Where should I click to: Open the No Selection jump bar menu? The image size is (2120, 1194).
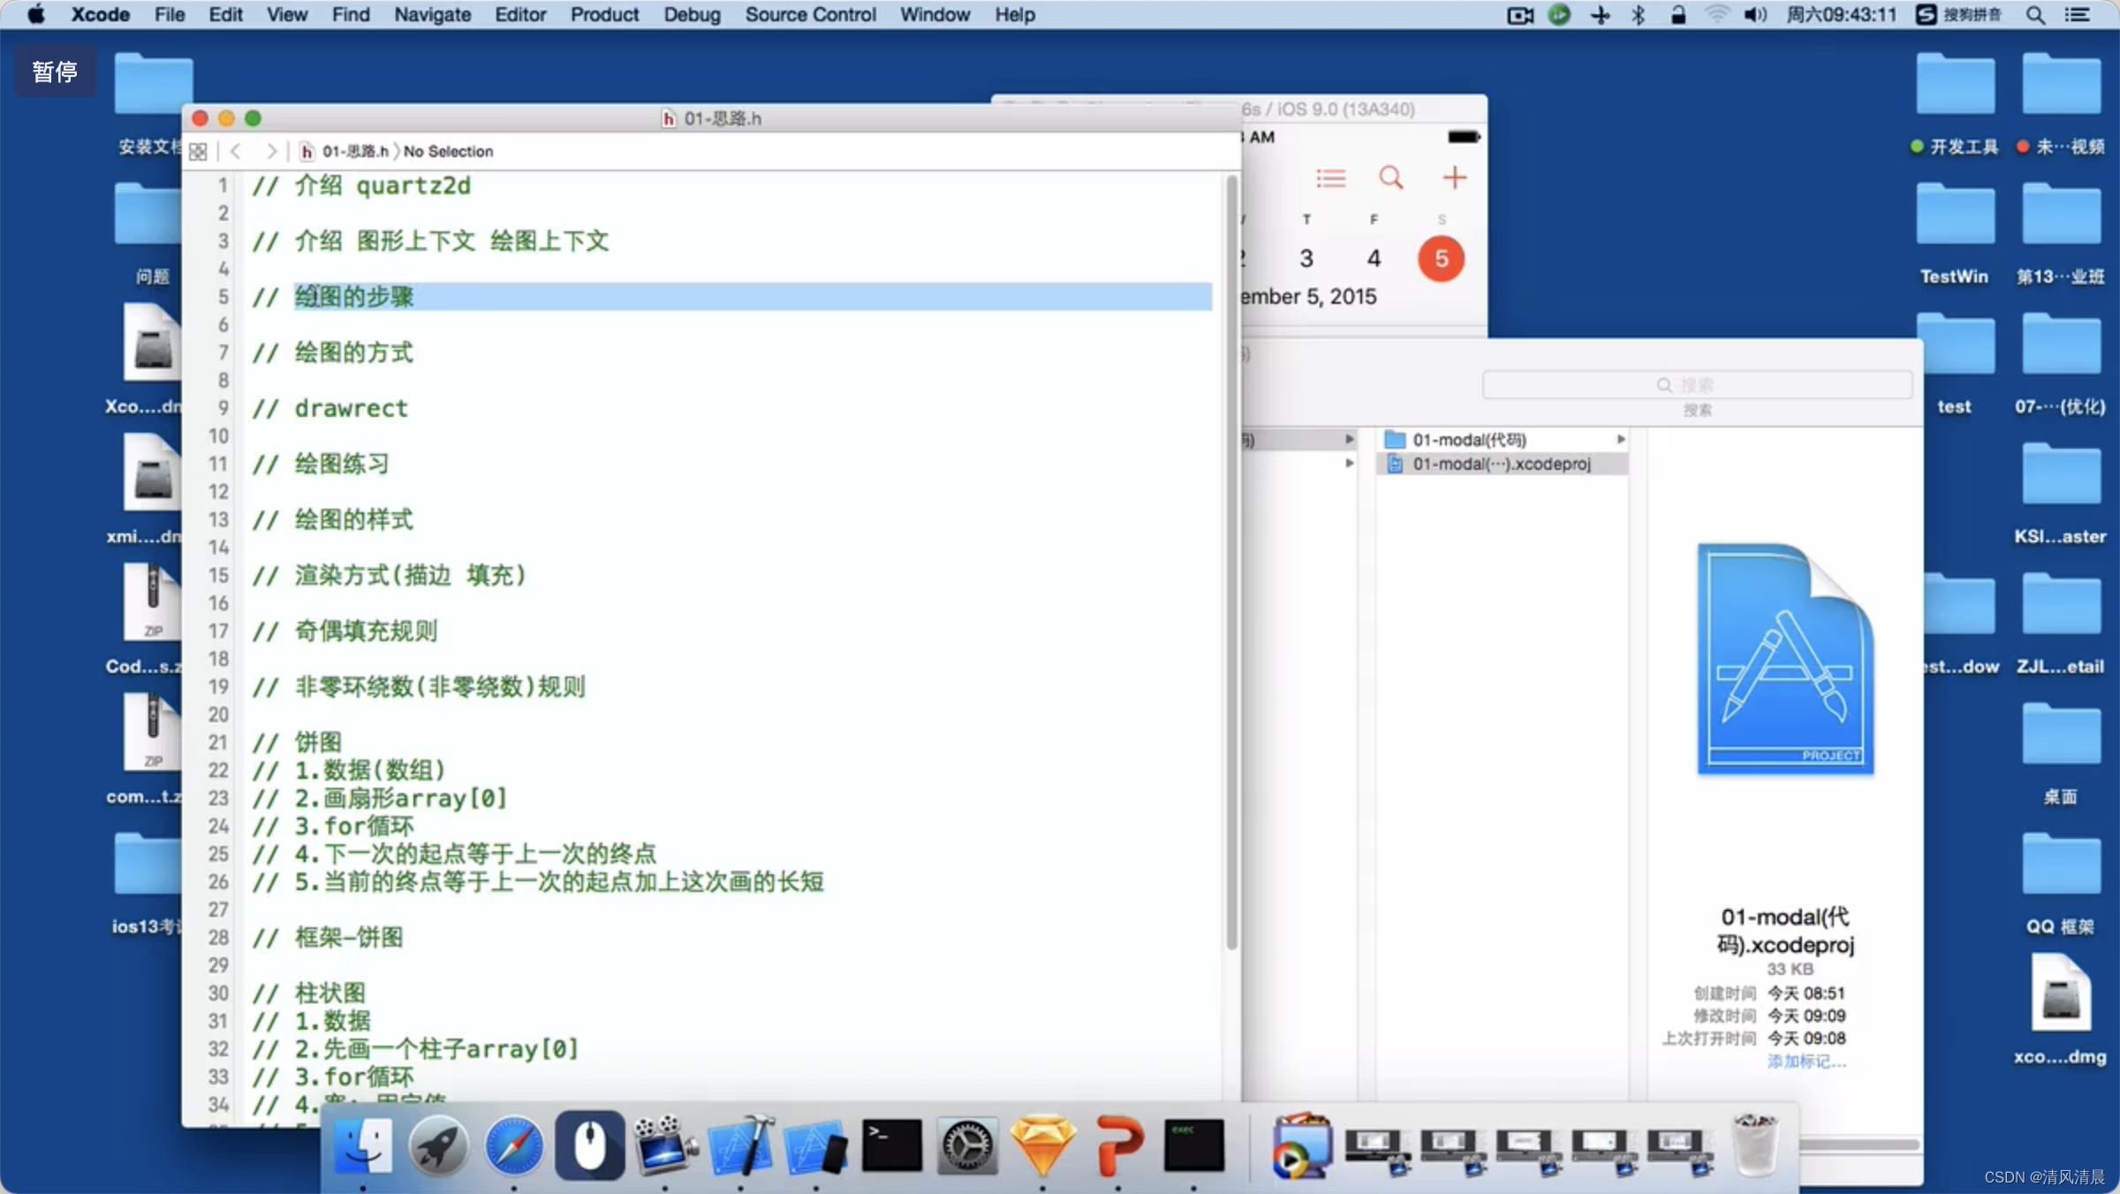tap(448, 152)
